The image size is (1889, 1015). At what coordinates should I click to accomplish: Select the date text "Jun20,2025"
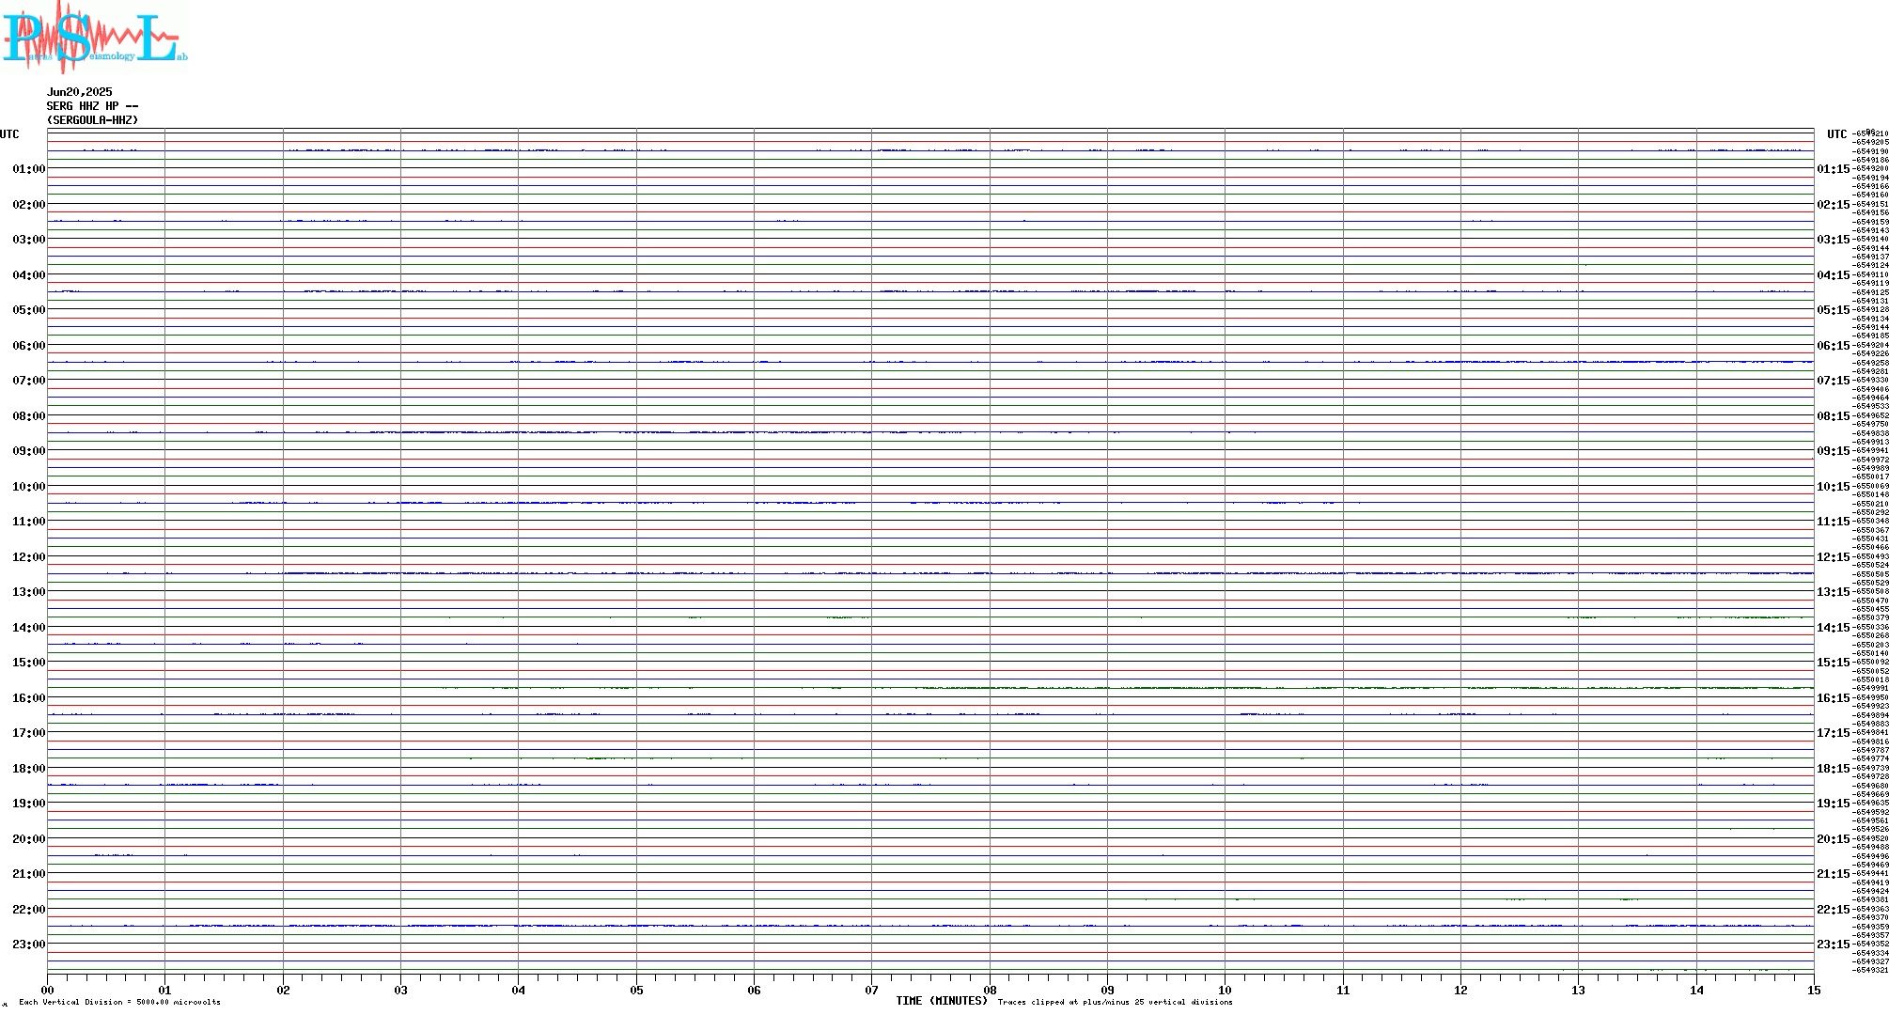pyautogui.click(x=80, y=92)
